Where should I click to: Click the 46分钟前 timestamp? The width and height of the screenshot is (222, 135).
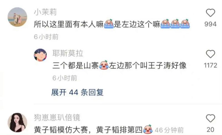[169, 130]
